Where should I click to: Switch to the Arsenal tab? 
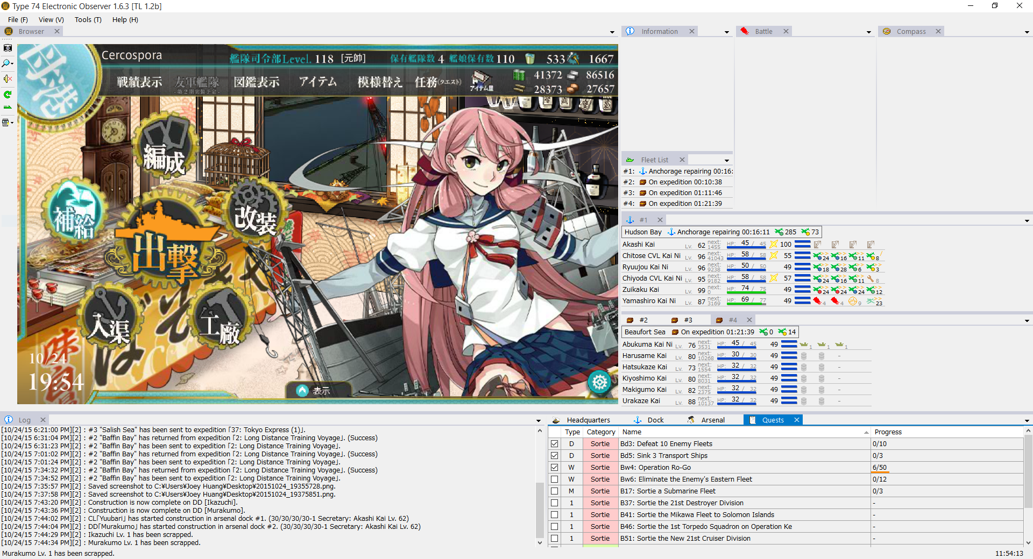706,420
